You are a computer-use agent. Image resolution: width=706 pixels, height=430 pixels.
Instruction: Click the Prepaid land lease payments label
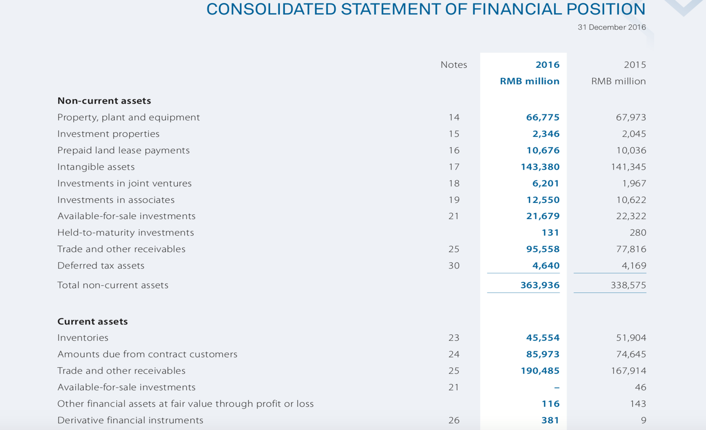[x=123, y=150]
